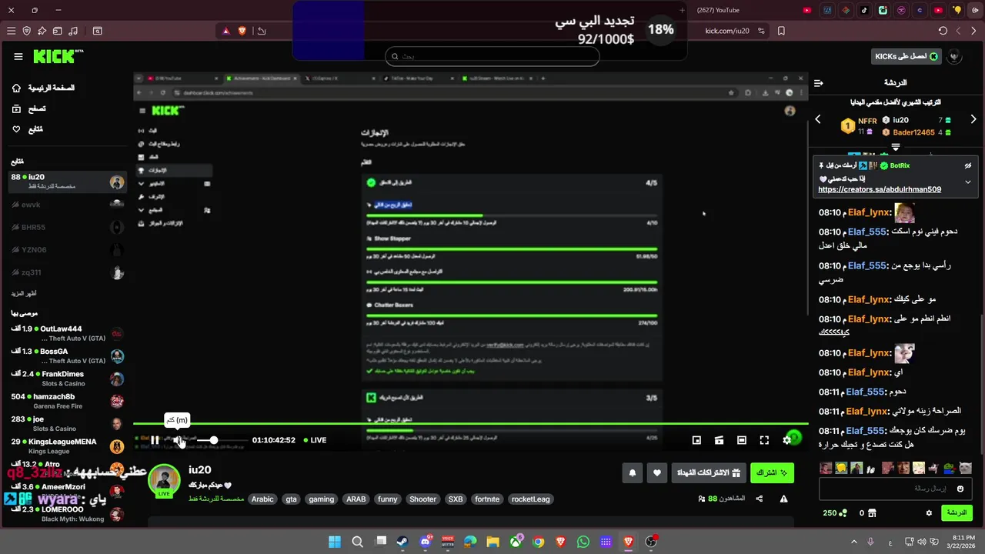Screen dimensions: 985x554
Task: Open gifted subscriptions button
Action: point(709,472)
